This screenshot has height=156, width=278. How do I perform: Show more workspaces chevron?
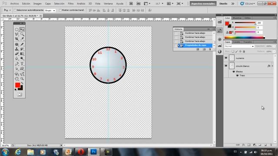tap(233, 3)
